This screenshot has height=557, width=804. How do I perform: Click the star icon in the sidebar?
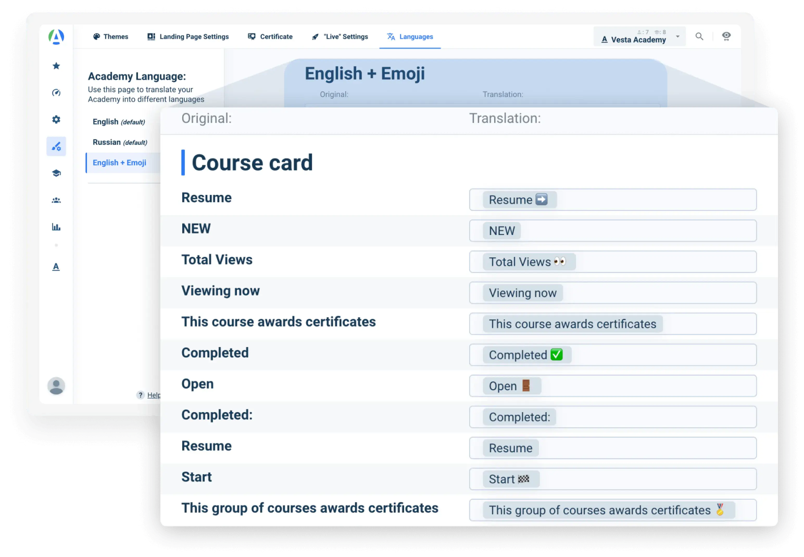(x=56, y=66)
